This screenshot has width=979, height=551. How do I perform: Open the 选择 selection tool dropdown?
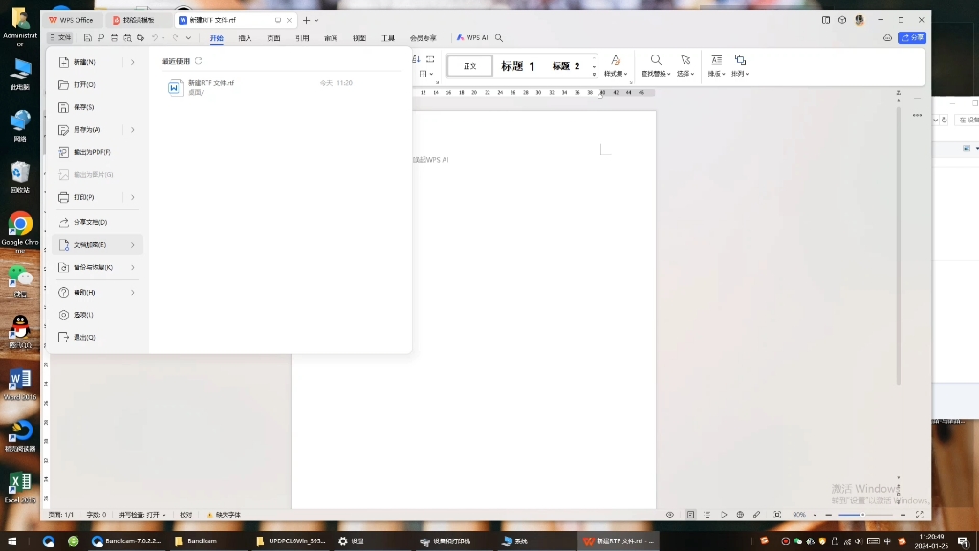point(685,66)
